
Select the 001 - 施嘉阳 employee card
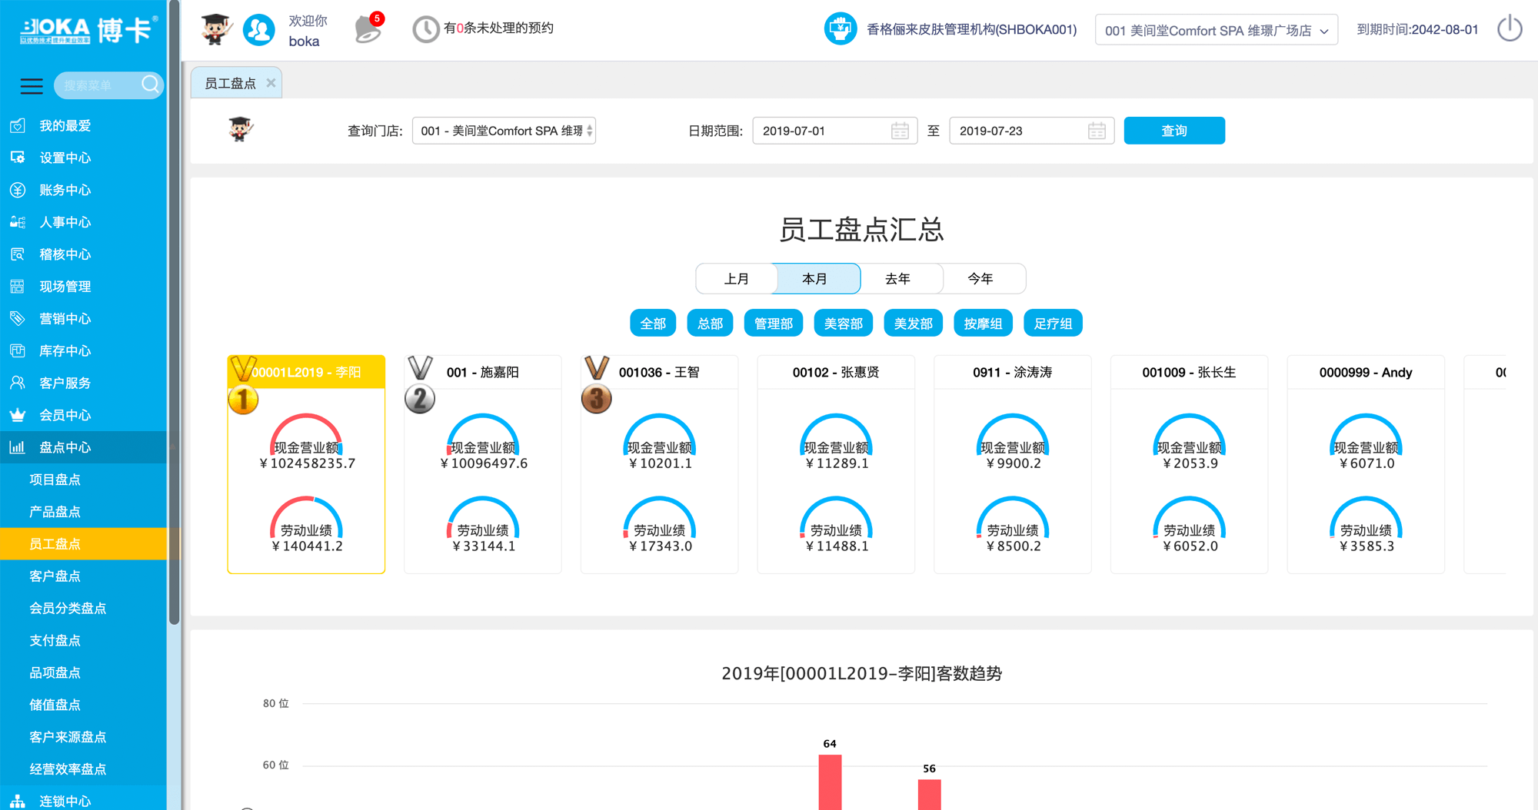coord(483,464)
